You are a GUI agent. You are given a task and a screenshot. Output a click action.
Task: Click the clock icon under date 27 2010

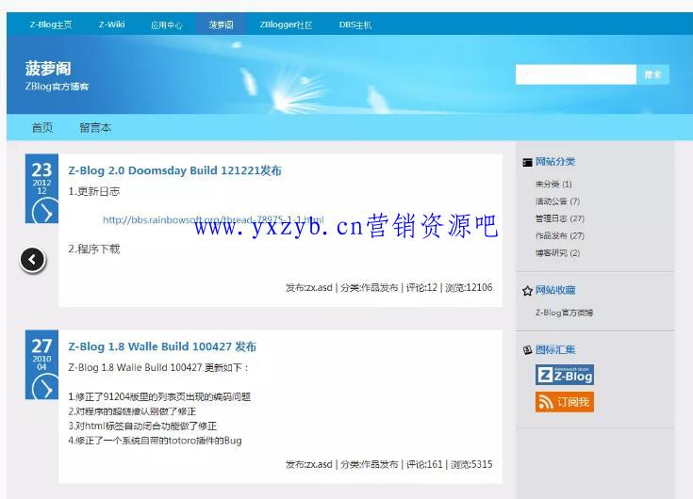tap(45, 387)
